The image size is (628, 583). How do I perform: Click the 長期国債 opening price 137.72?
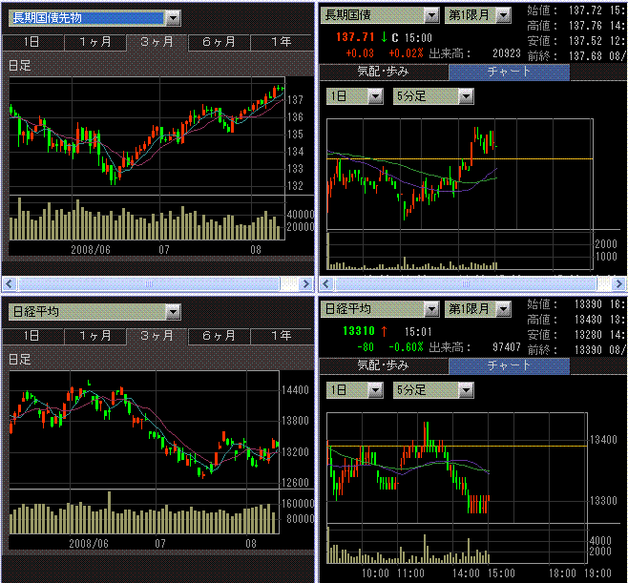(585, 10)
